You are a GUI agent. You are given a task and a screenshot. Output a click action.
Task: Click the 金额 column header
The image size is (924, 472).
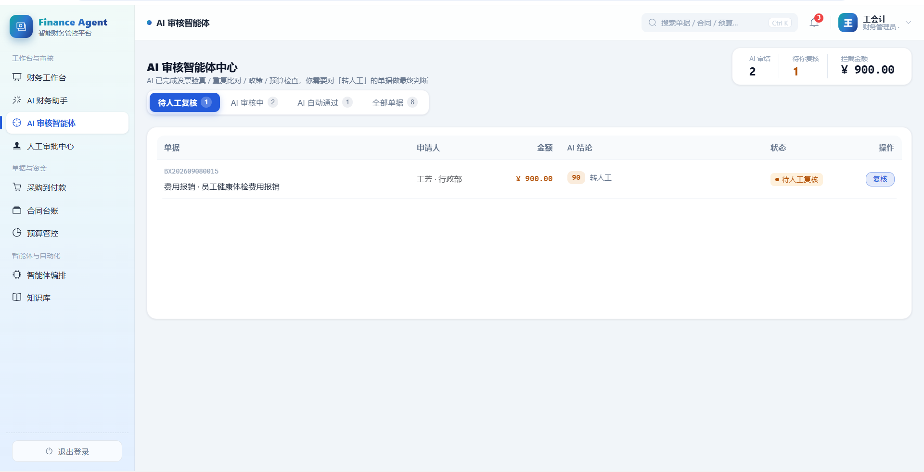point(545,148)
